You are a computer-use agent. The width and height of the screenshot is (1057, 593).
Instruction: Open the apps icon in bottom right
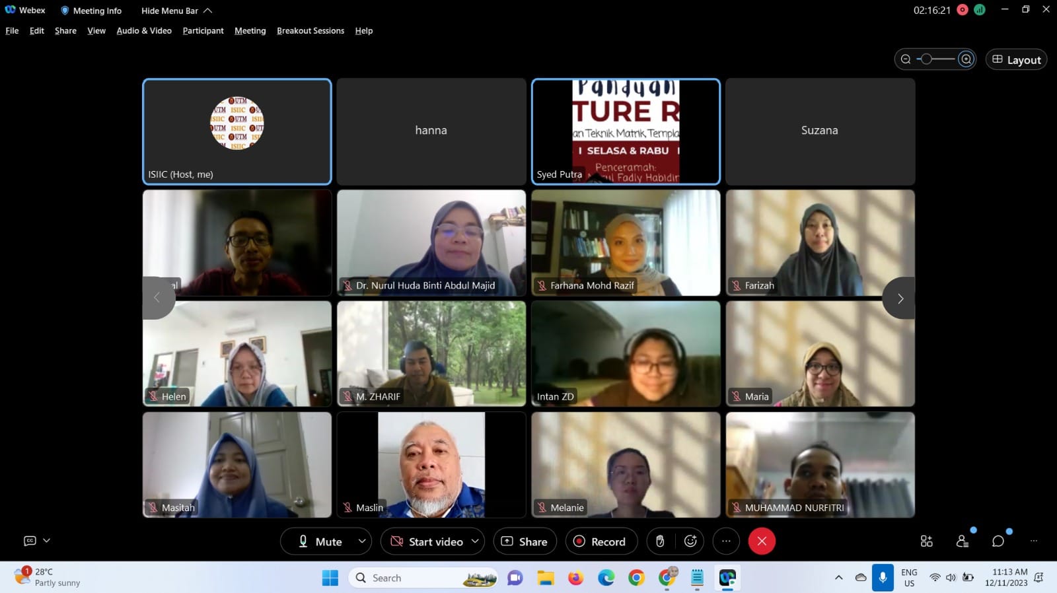click(x=926, y=541)
